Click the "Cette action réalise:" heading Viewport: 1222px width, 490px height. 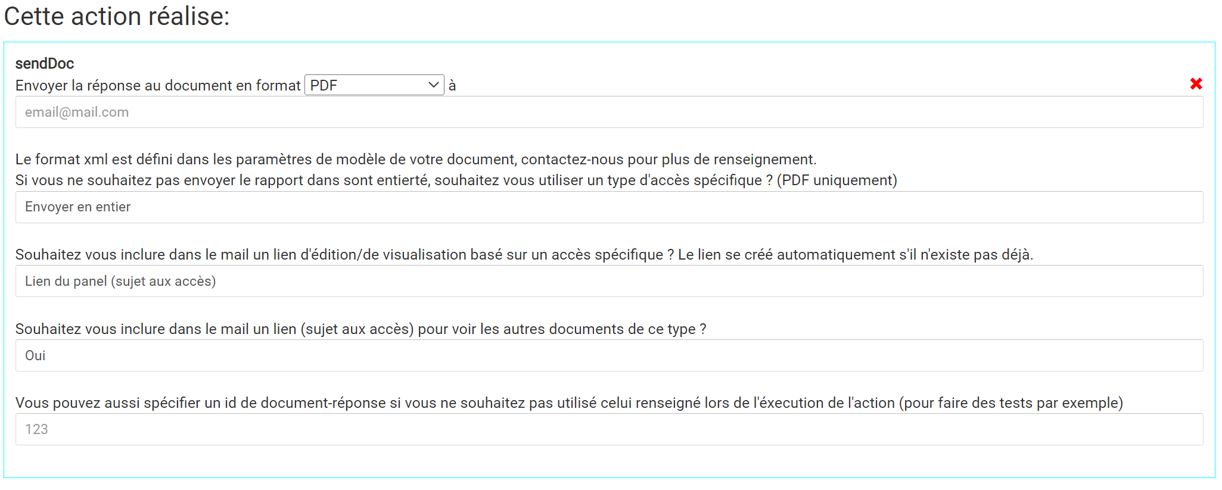(117, 16)
